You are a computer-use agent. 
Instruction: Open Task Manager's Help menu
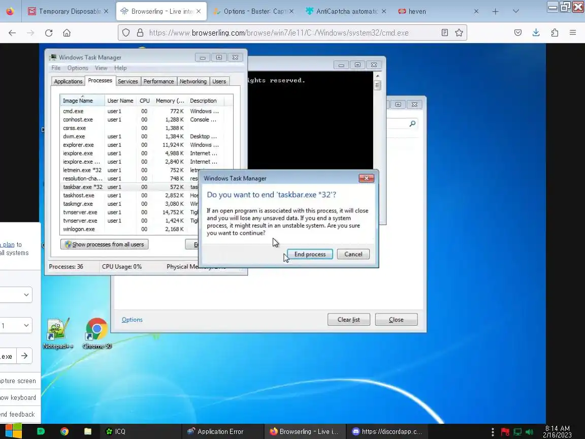click(120, 68)
